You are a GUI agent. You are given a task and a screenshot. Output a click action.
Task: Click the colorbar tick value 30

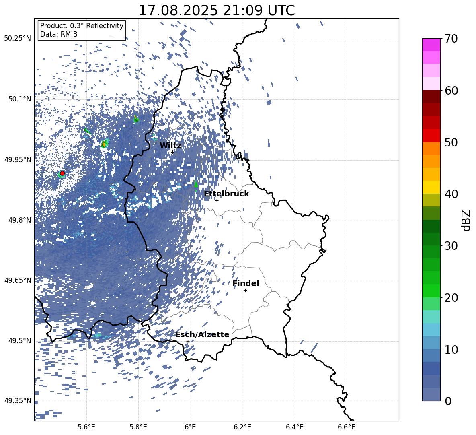click(451, 246)
